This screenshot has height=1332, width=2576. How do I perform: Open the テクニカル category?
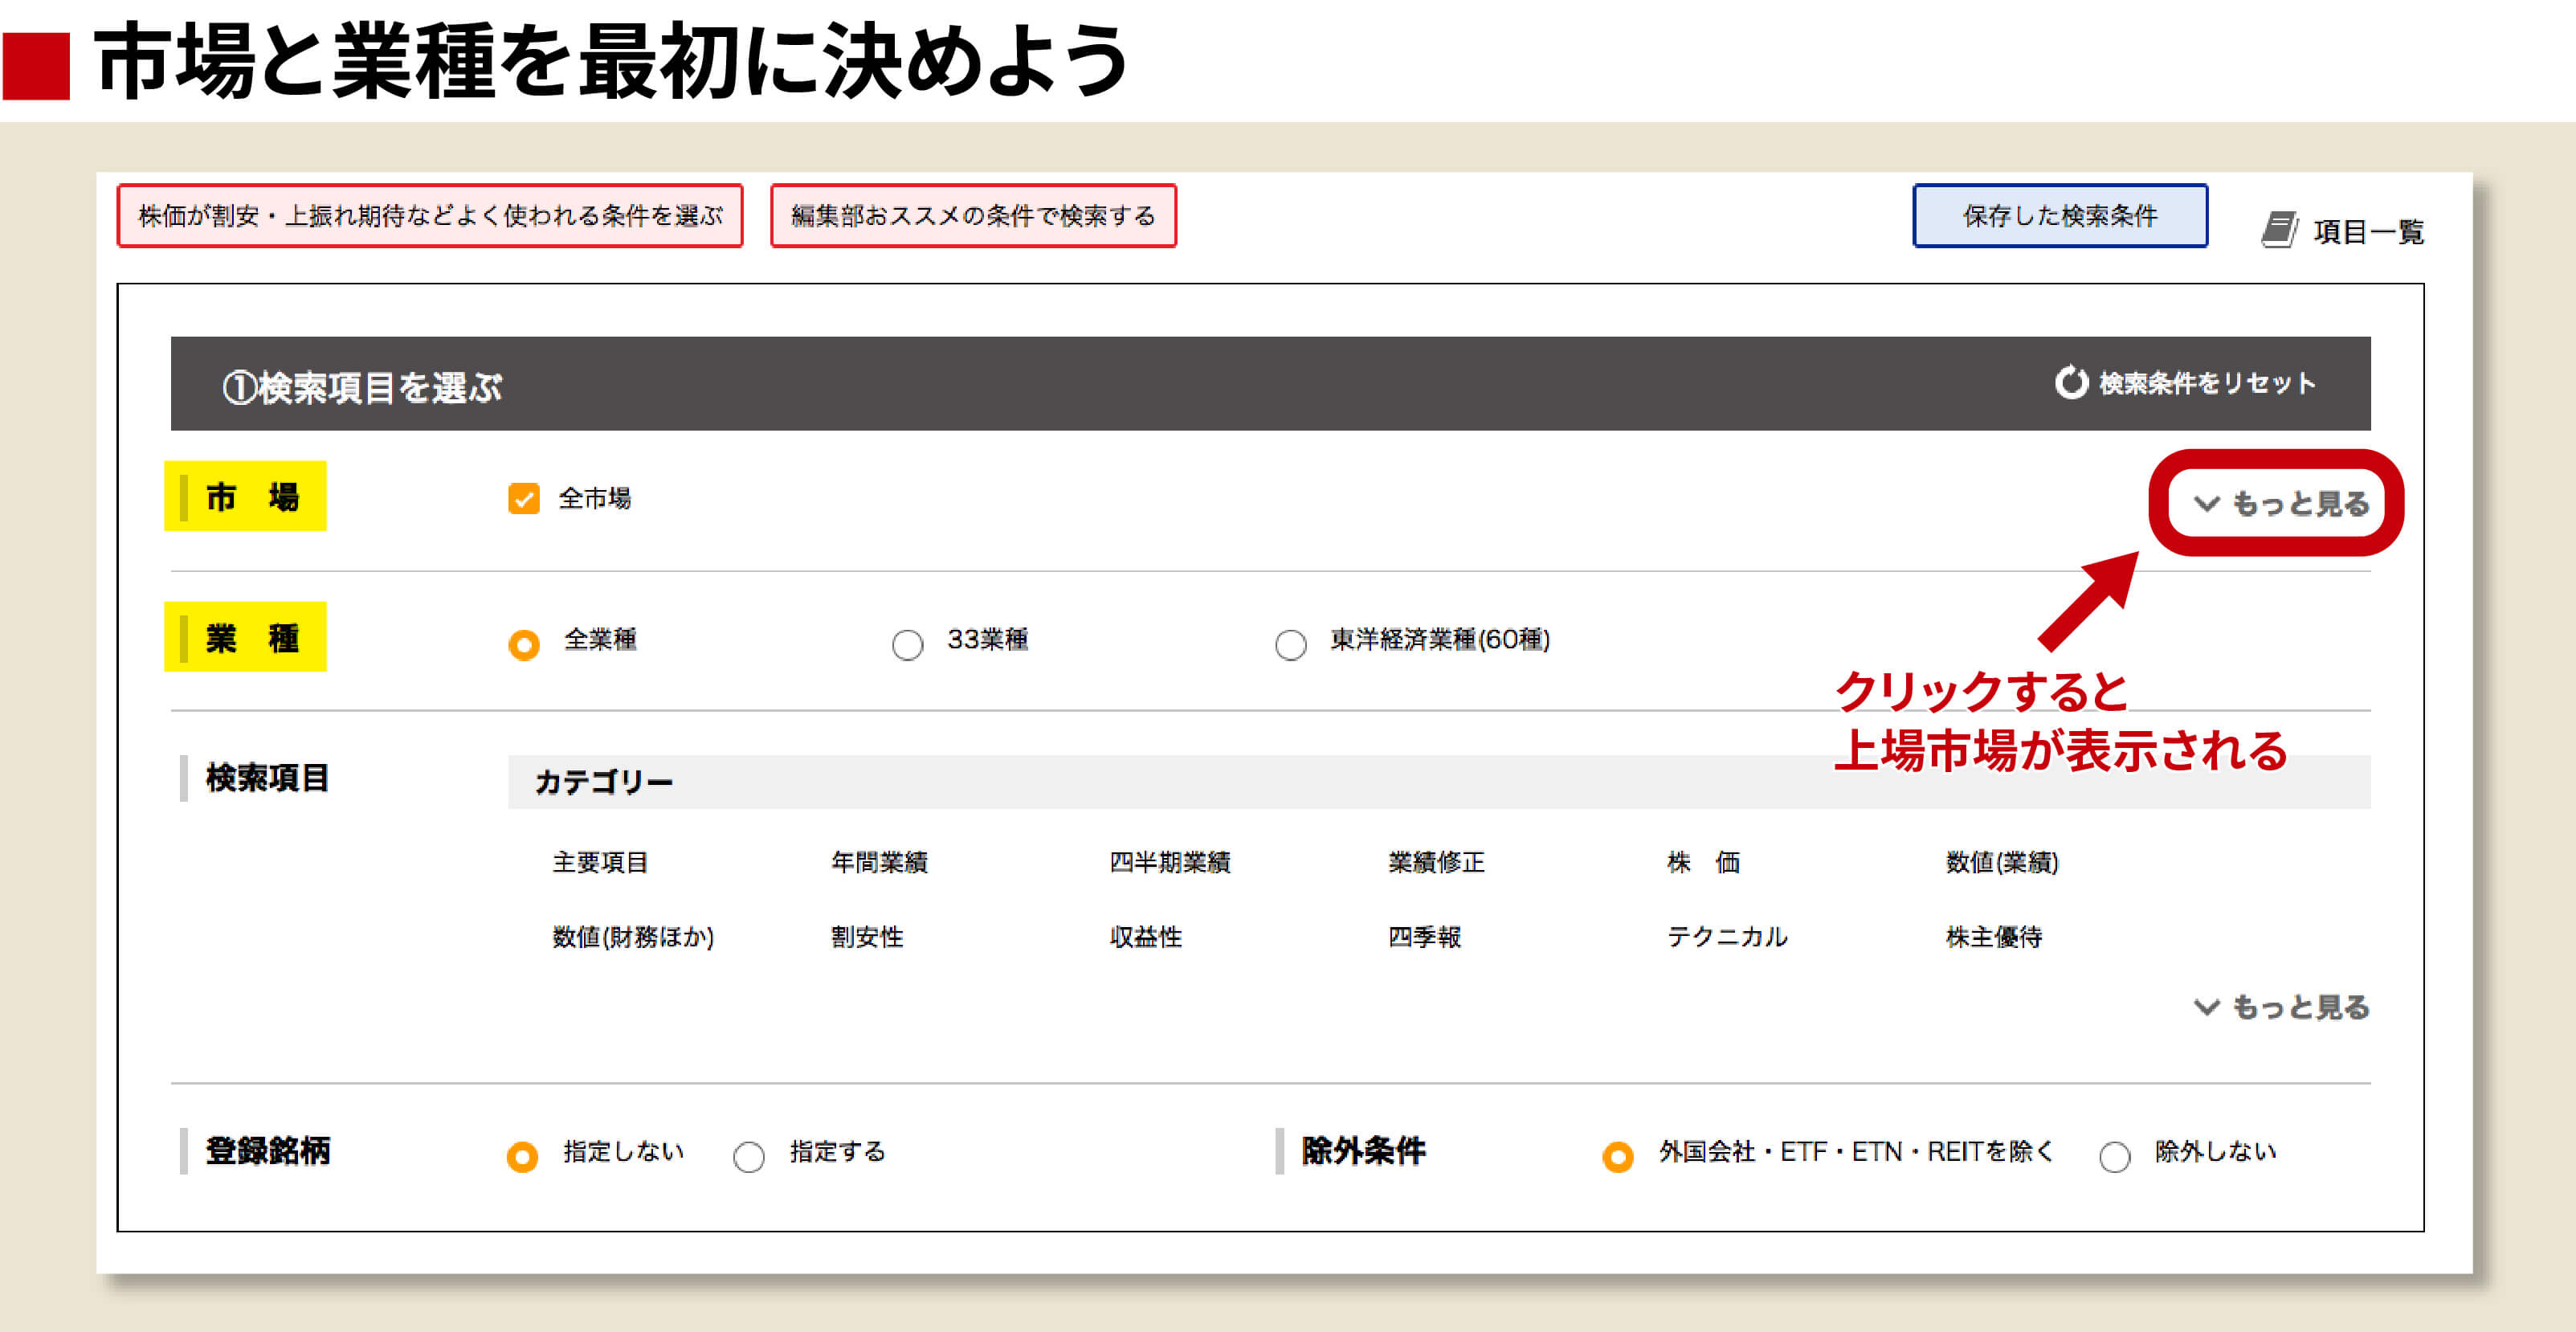pos(1726,937)
